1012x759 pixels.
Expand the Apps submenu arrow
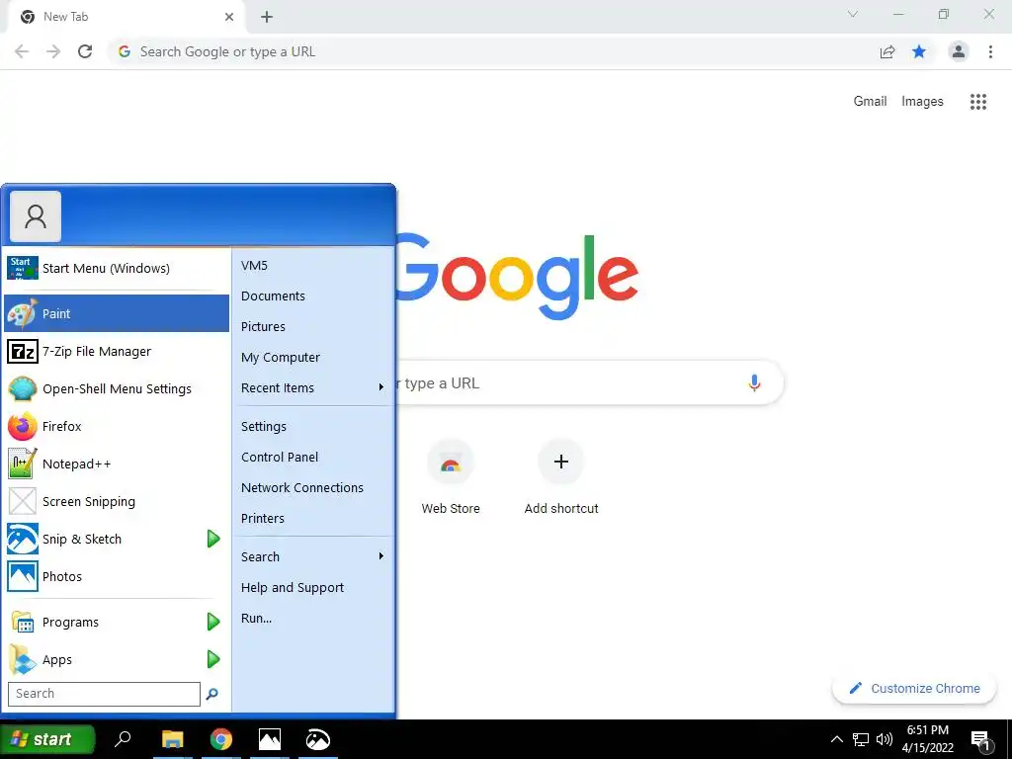click(x=213, y=659)
